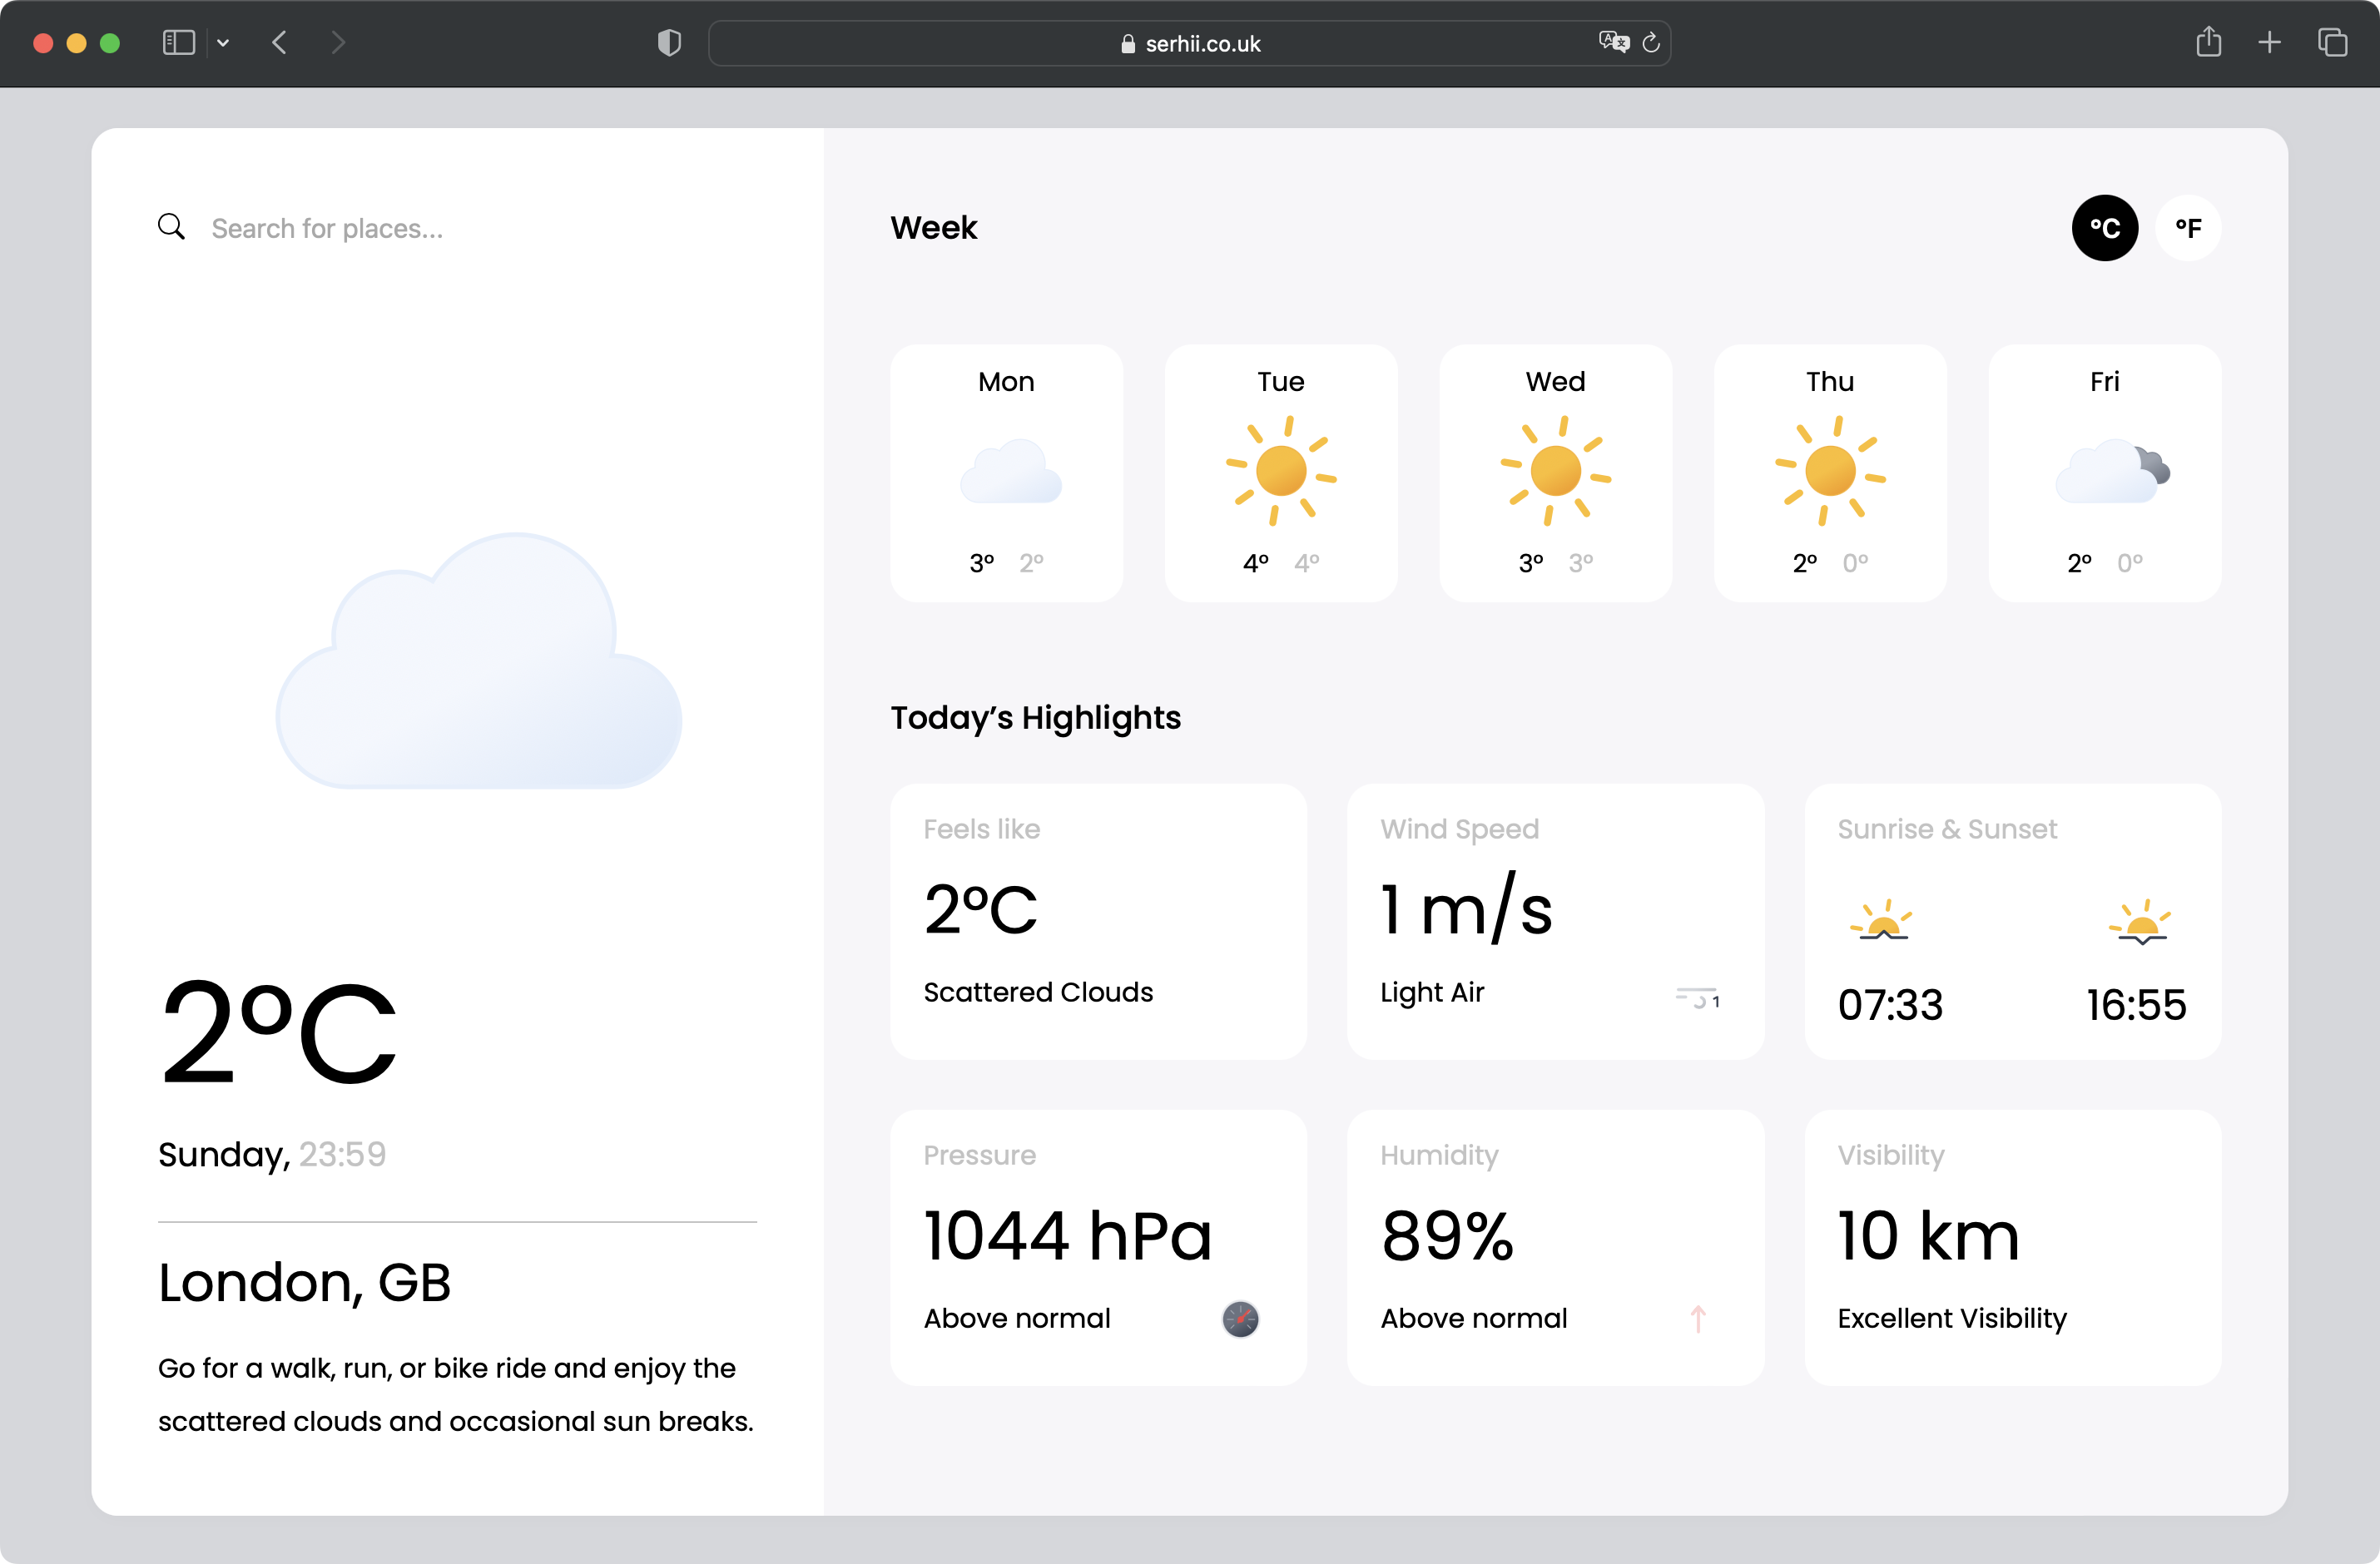This screenshot has width=2380, height=1564.
Task: Click the back navigation arrow
Action: point(280,42)
